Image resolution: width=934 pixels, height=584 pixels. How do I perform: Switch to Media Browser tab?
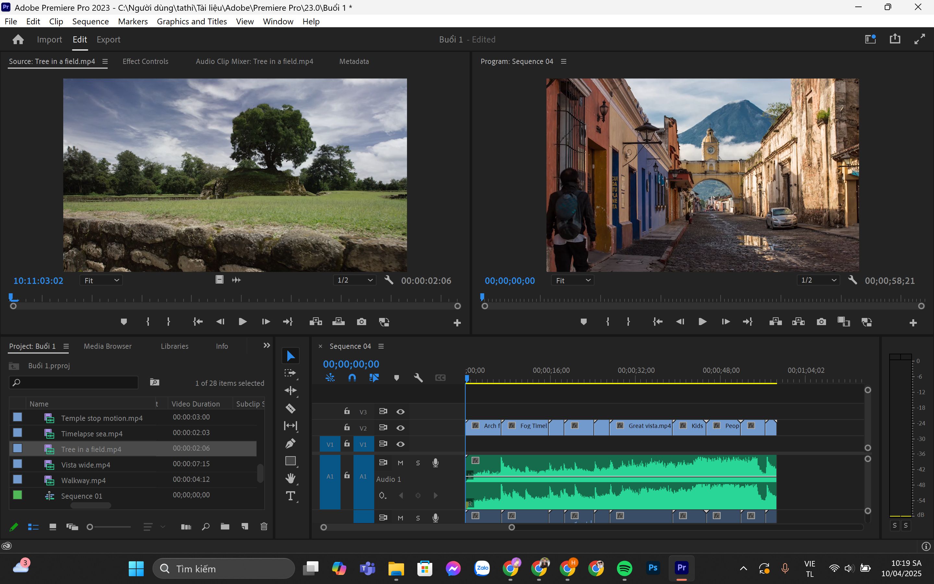point(108,346)
